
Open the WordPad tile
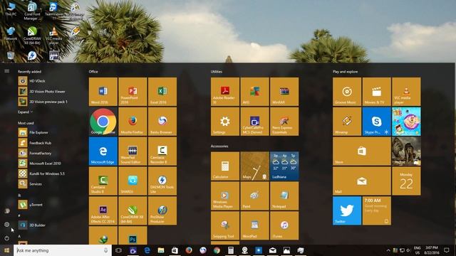[255, 225]
